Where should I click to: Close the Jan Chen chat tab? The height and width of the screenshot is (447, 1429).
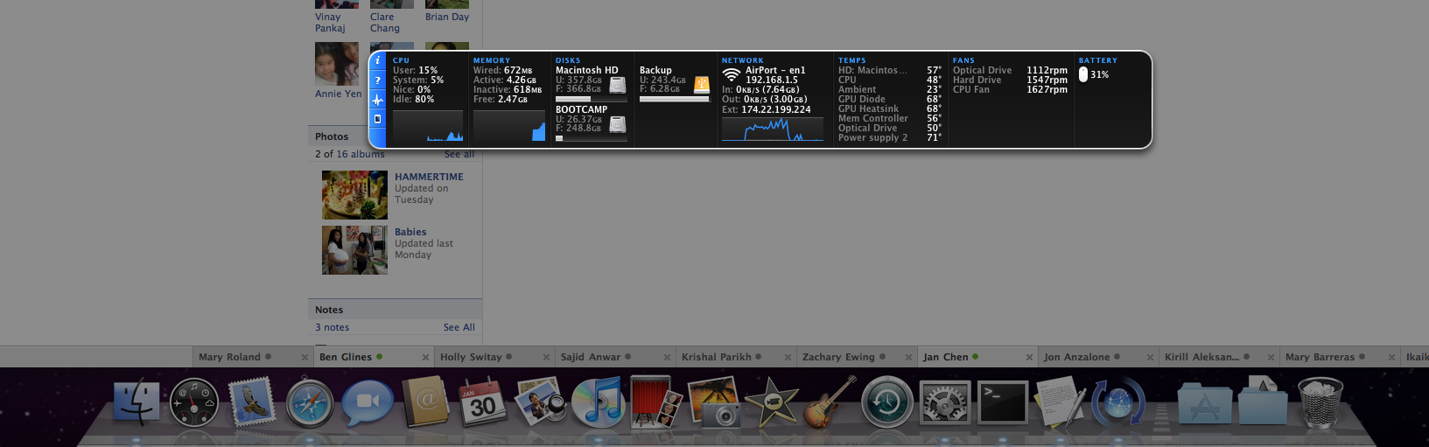[x=1030, y=358]
